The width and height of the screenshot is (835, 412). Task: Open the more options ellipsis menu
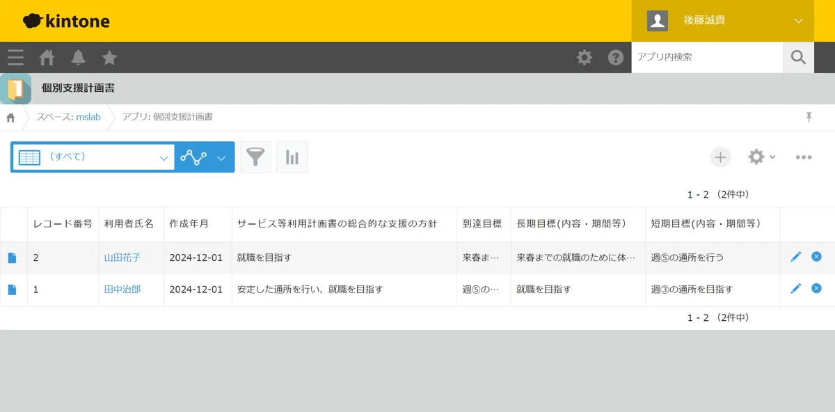coord(804,157)
